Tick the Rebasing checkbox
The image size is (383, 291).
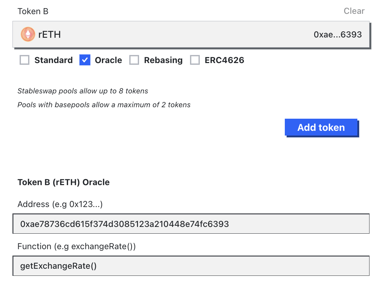[134, 60]
